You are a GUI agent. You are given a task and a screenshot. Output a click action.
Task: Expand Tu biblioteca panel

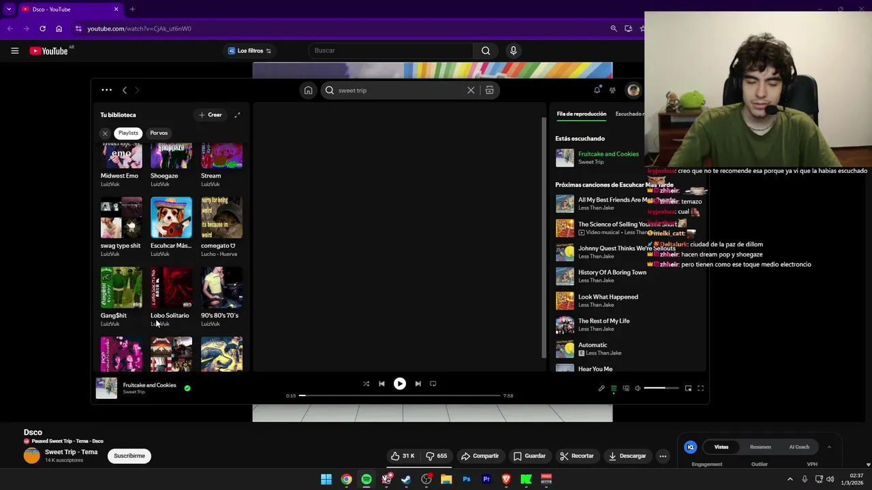[x=237, y=115]
